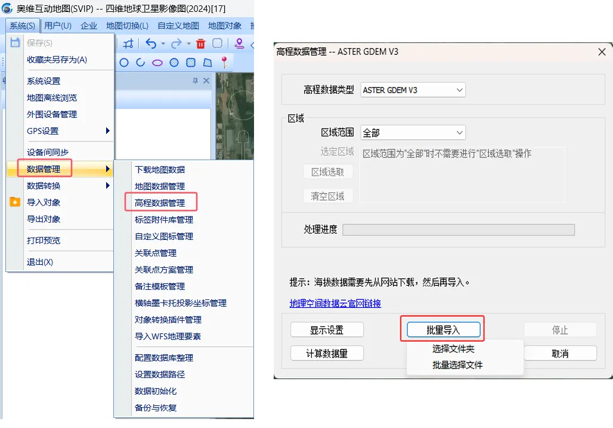Click the 取消 button in dialog
The height and width of the screenshot is (428, 613).
click(x=560, y=354)
